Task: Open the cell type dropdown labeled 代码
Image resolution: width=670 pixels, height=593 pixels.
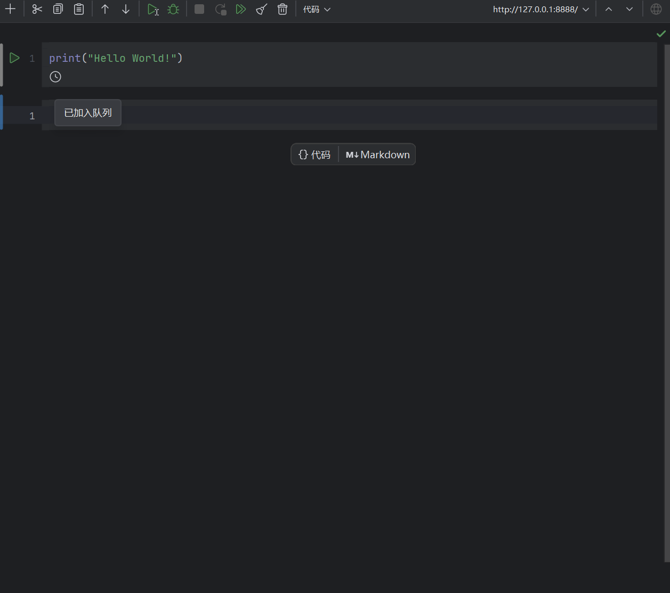Action: pyautogui.click(x=317, y=9)
